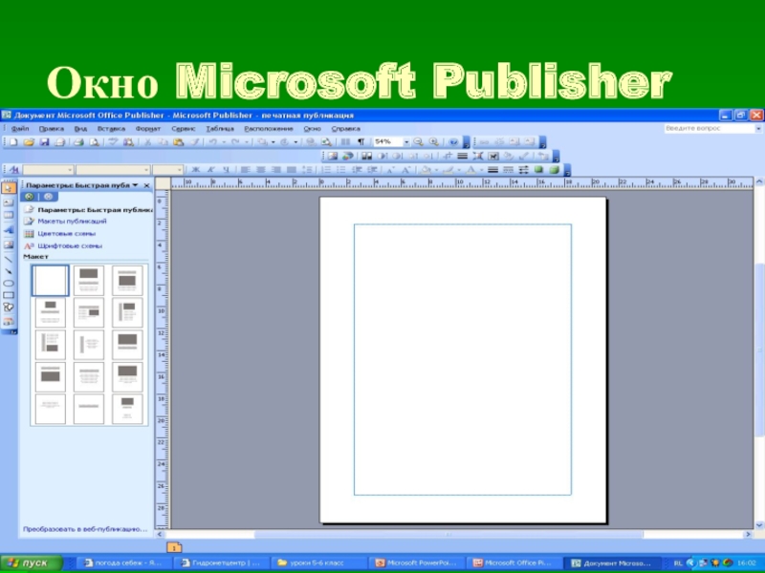Select the AutoShapes tool
Image resolution: width=765 pixels, height=573 pixels.
pyautogui.click(x=9, y=308)
